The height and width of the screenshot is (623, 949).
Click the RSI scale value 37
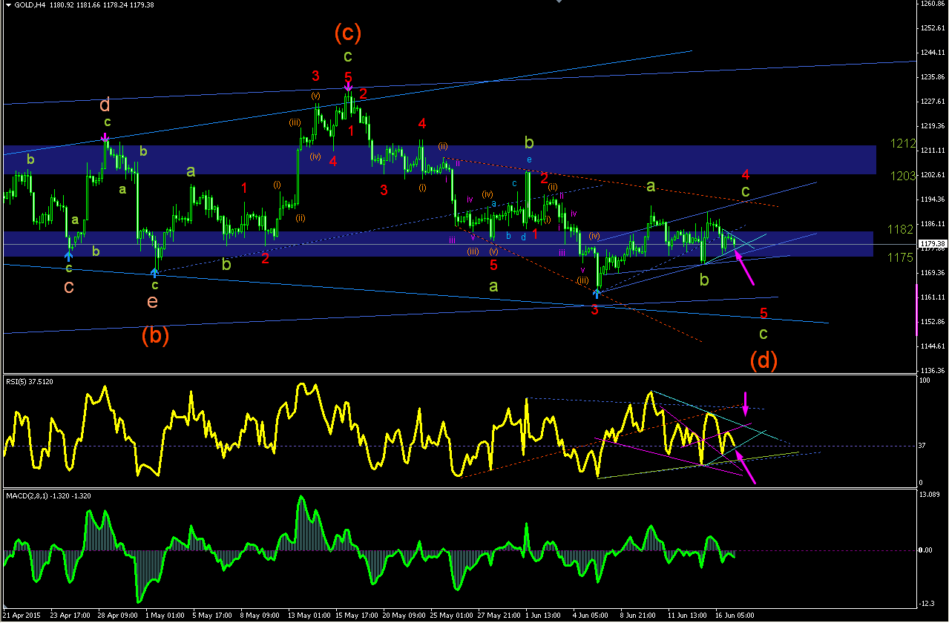922,446
